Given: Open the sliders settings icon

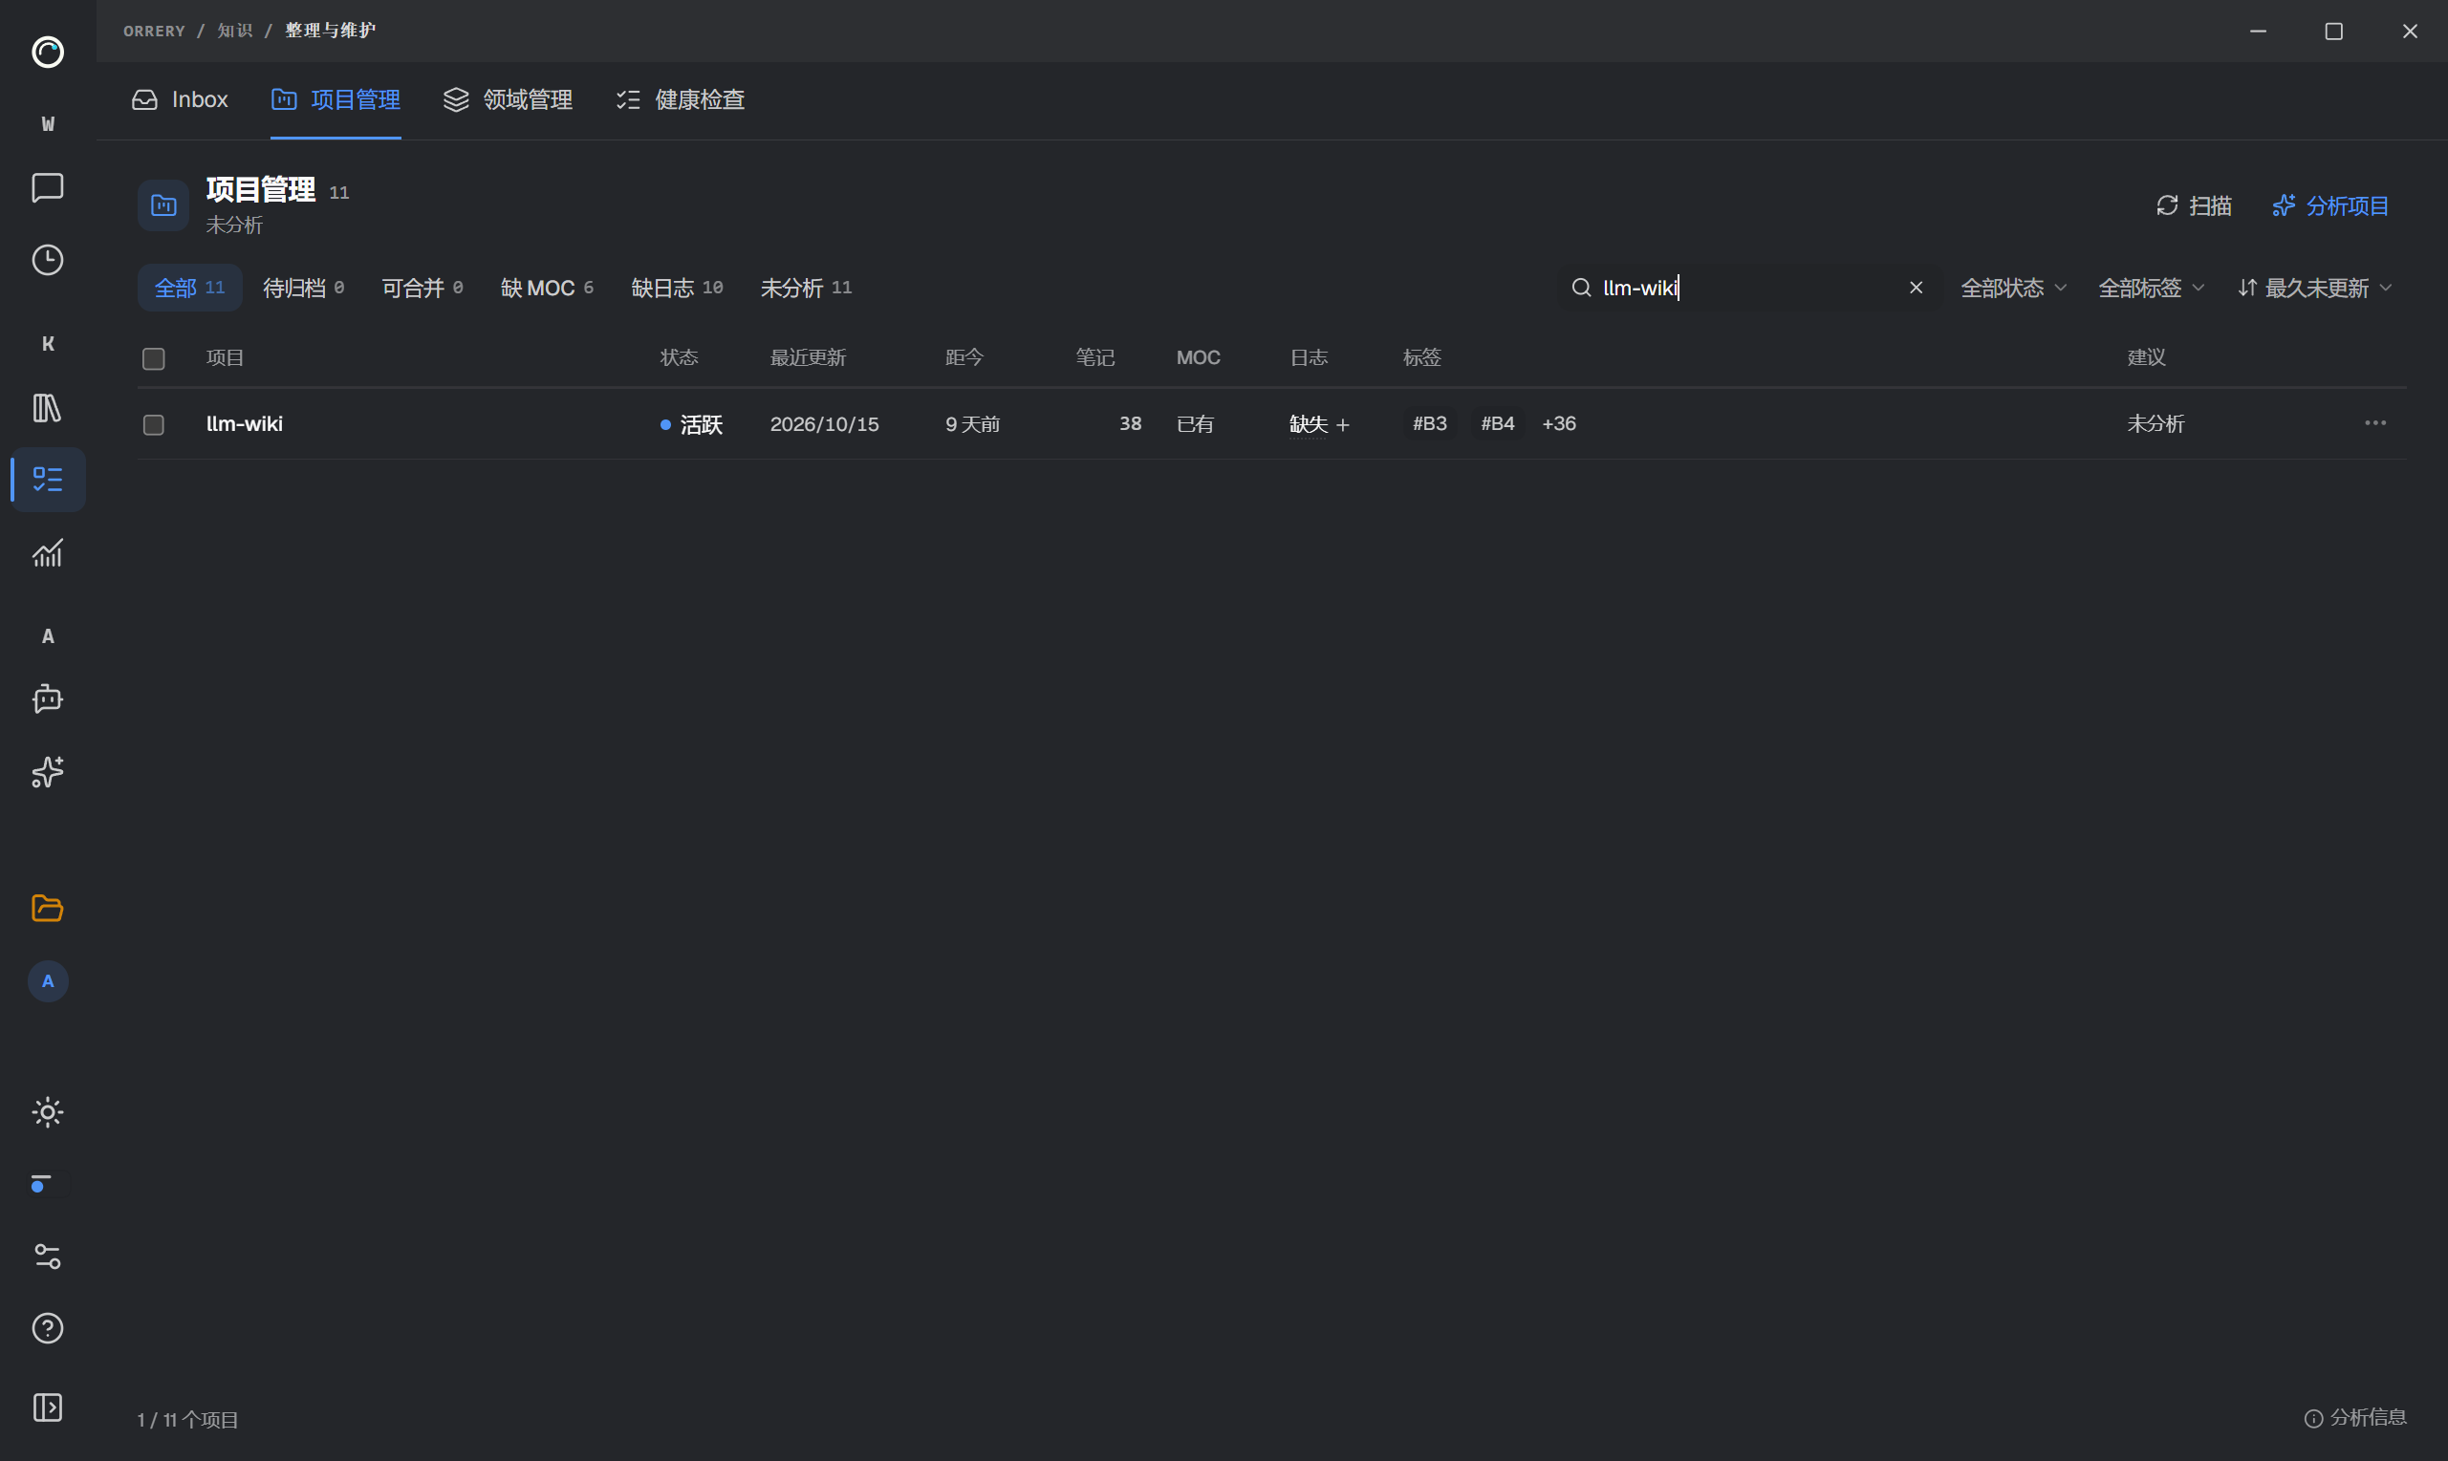Looking at the screenshot, I should click(x=47, y=1257).
